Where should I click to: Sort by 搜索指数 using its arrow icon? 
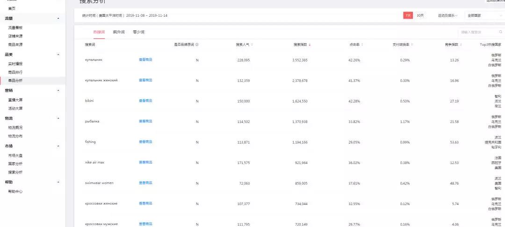[x=310, y=45]
